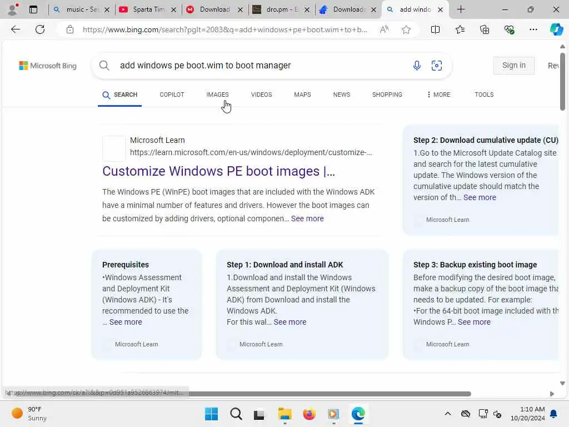The height and width of the screenshot is (427, 569).
Task: Open split screen icon
Action: [435, 29]
